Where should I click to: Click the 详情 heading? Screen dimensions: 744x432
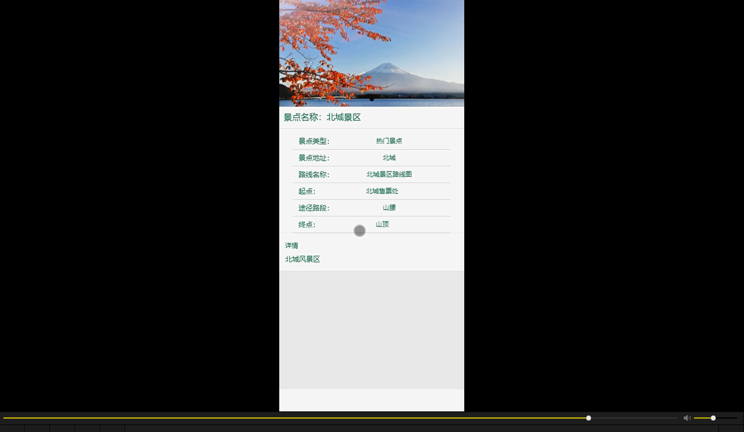coord(292,245)
